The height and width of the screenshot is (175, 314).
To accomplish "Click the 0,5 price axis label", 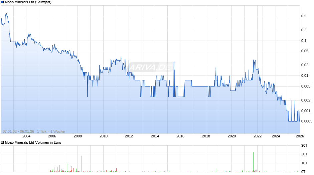I will [304, 16].
